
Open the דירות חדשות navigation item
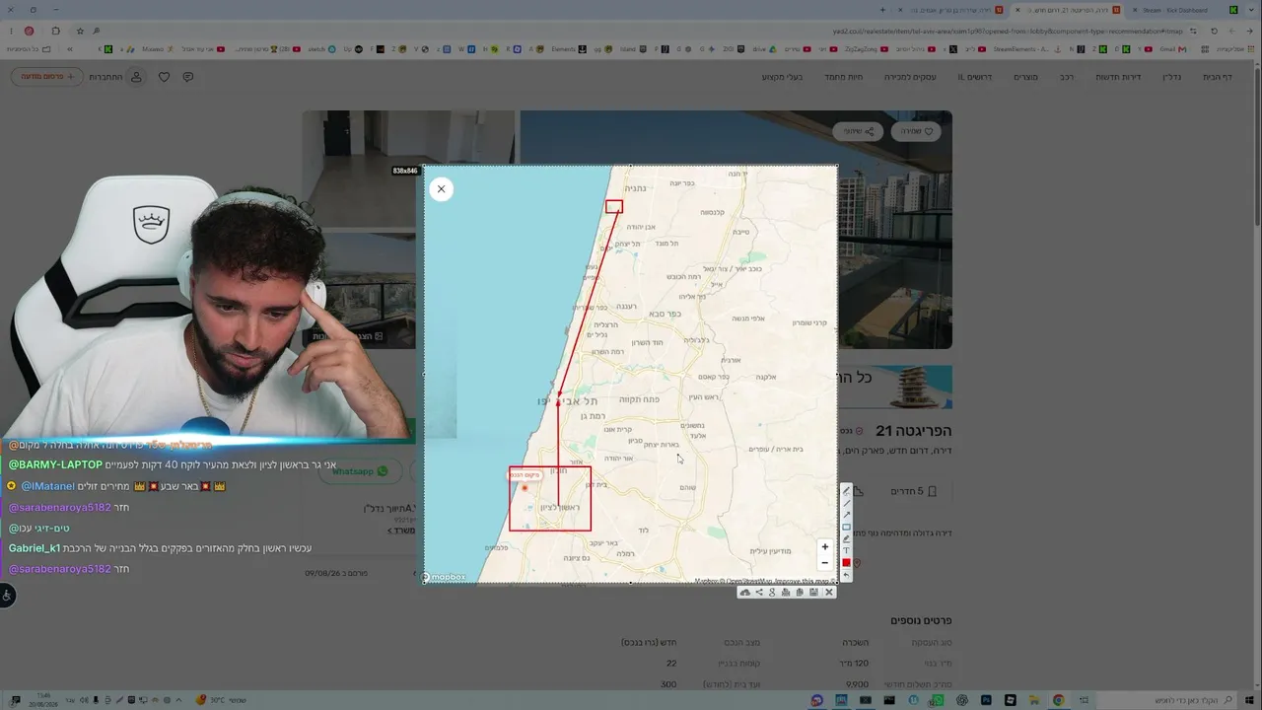coord(1118,77)
